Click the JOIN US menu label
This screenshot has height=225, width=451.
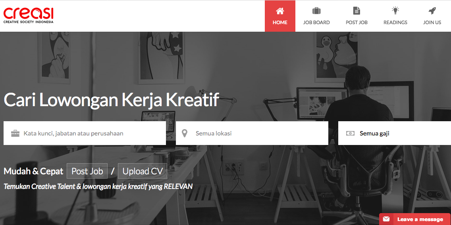pyautogui.click(x=432, y=23)
